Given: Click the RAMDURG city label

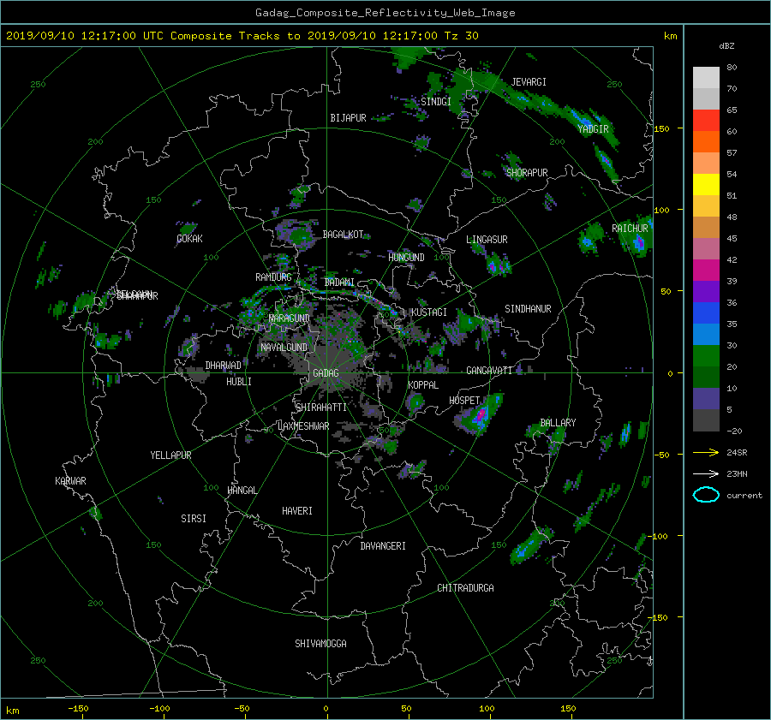Looking at the screenshot, I should pos(273,277).
